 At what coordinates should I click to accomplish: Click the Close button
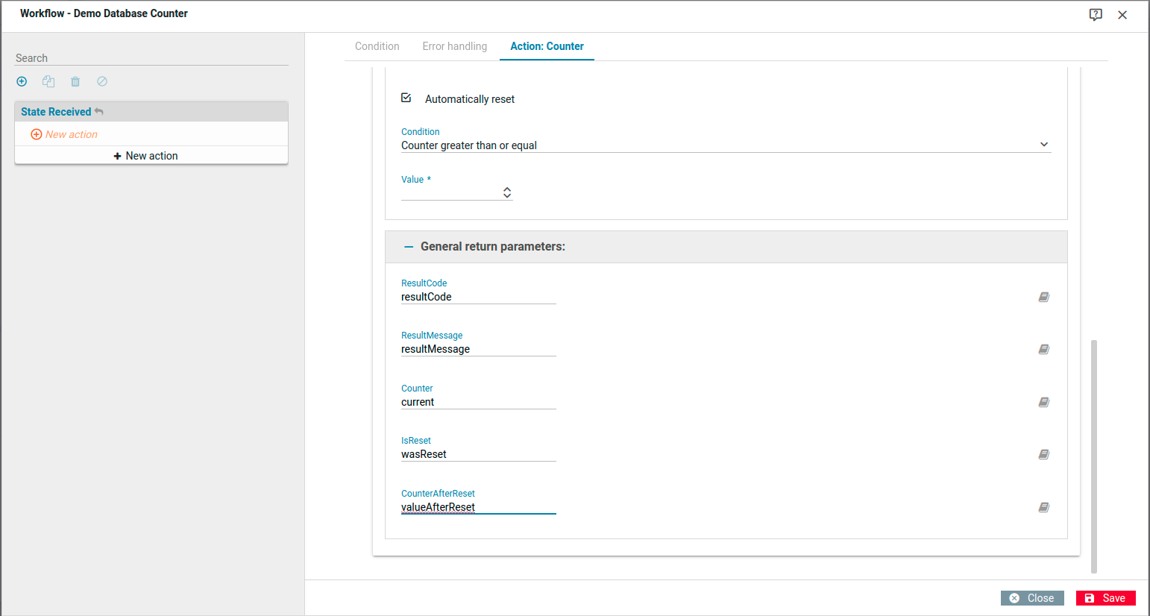[1032, 598]
